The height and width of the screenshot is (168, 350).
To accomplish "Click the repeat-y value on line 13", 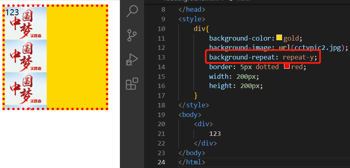I will tap(298, 57).
